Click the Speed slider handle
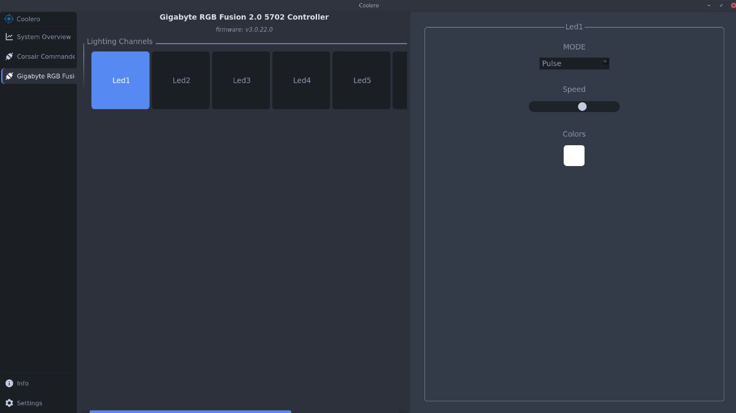 [582, 107]
